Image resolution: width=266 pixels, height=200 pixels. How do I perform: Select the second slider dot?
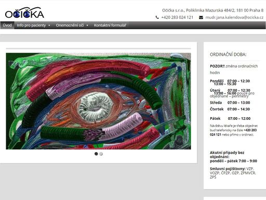(101, 154)
